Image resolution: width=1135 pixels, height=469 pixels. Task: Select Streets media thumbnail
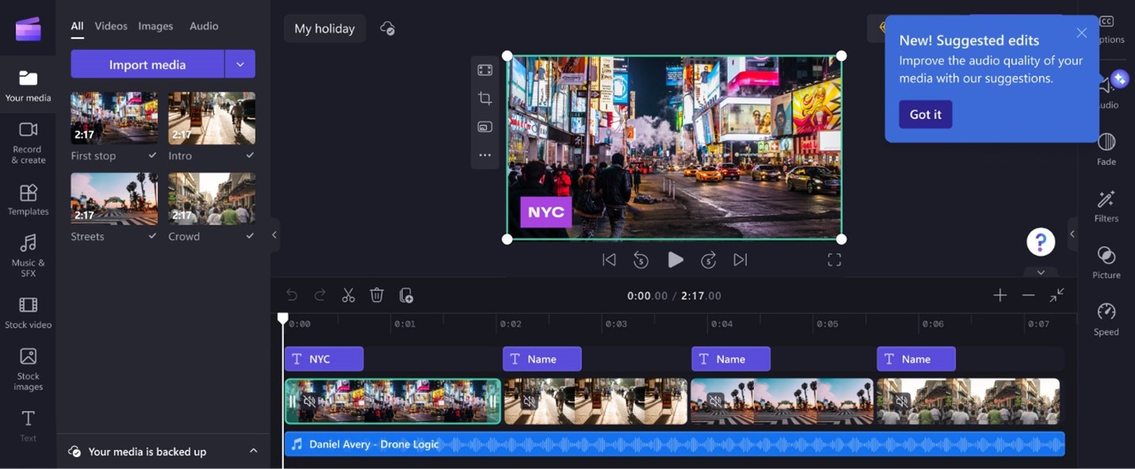pyautogui.click(x=114, y=199)
